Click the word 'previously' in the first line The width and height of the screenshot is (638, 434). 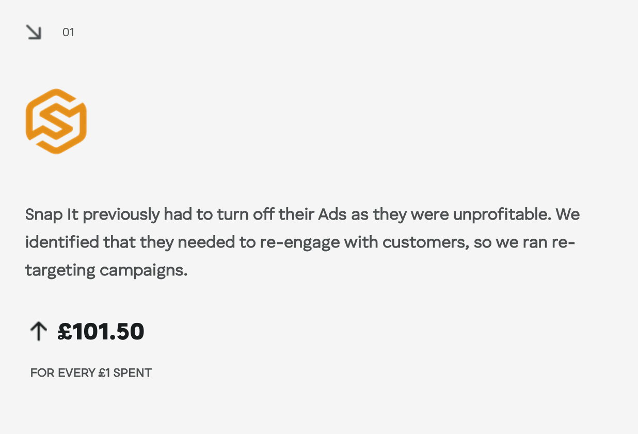click(x=121, y=214)
